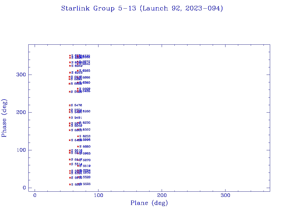The image size is (284, 213).
Task: Click the satellite label 'S 6230'
Action: pos(85,123)
